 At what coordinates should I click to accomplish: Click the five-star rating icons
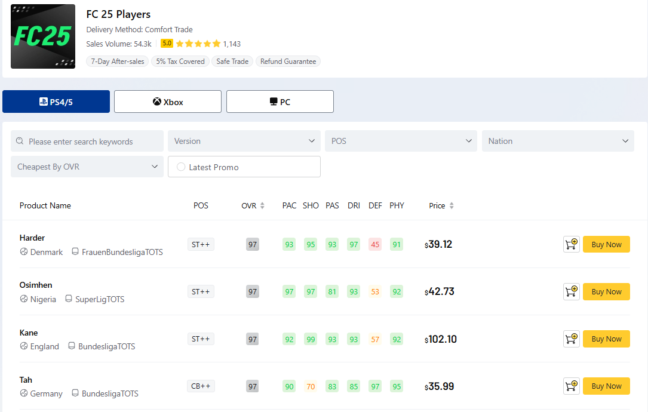(x=198, y=44)
